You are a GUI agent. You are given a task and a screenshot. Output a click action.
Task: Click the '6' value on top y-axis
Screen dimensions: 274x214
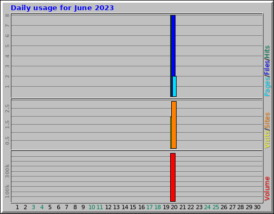7,36
